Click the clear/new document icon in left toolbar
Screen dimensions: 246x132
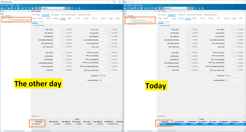5,8
